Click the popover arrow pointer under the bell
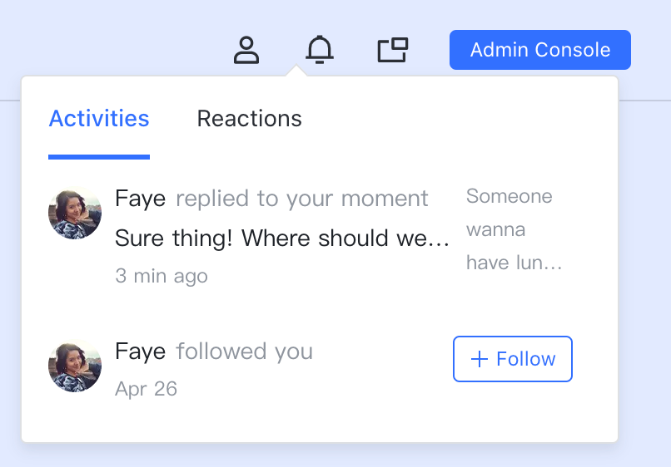Viewport: 671px width, 467px height. coord(296,72)
